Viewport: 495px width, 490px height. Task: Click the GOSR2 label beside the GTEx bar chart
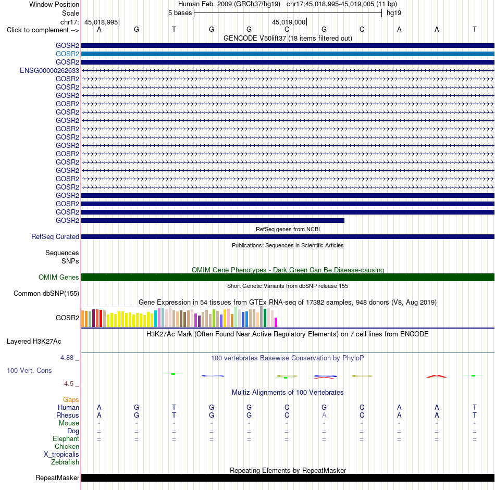pos(67,318)
